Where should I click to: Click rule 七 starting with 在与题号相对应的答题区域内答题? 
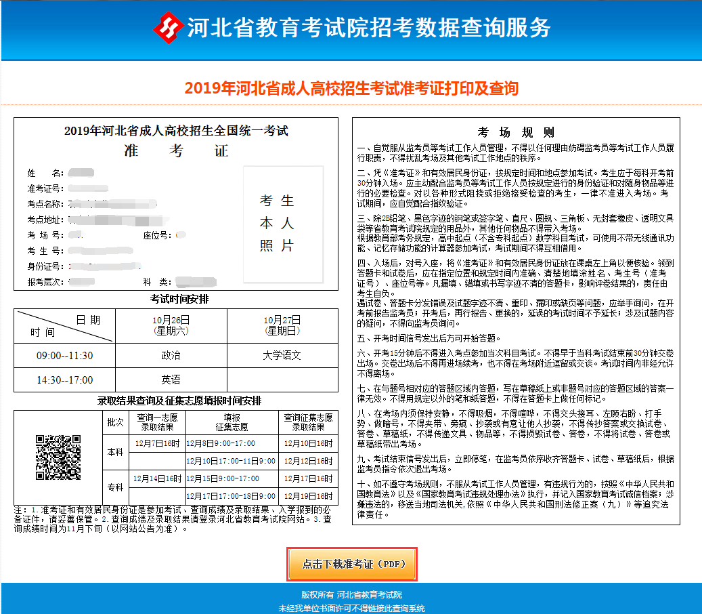[x=516, y=394]
